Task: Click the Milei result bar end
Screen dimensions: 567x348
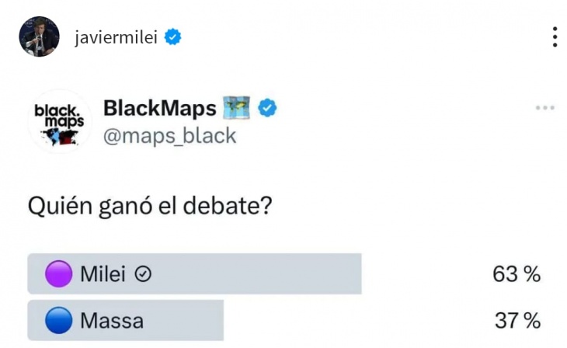Action: click(x=358, y=274)
